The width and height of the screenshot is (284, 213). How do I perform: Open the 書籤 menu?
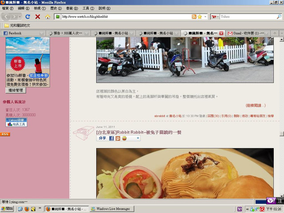(x=72, y=8)
